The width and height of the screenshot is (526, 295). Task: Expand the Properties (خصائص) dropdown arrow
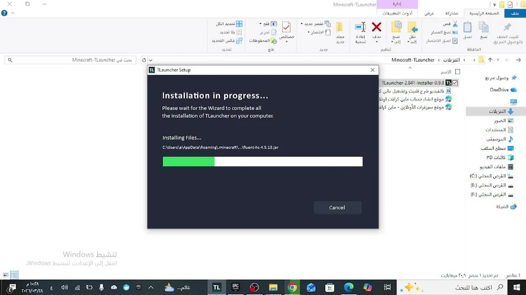coord(286,42)
